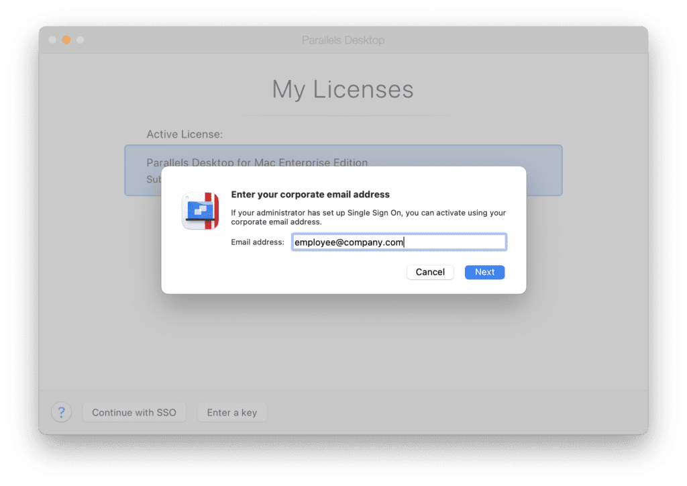Click the red close window button
Viewport: 687px width, 486px height.
pos(53,40)
